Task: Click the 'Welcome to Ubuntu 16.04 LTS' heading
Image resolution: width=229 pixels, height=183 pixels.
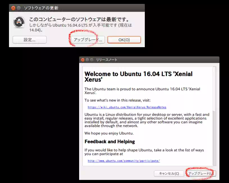Action: coord(138,77)
